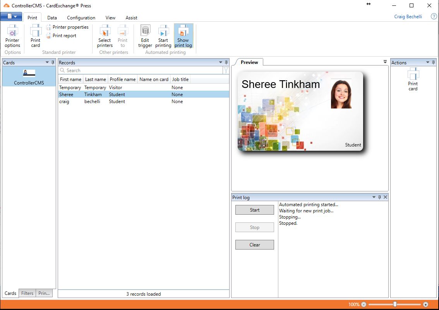This screenshot has height=310, width=439.
Task: Open the Assist ribbon tab
Action: coord(131,18)
